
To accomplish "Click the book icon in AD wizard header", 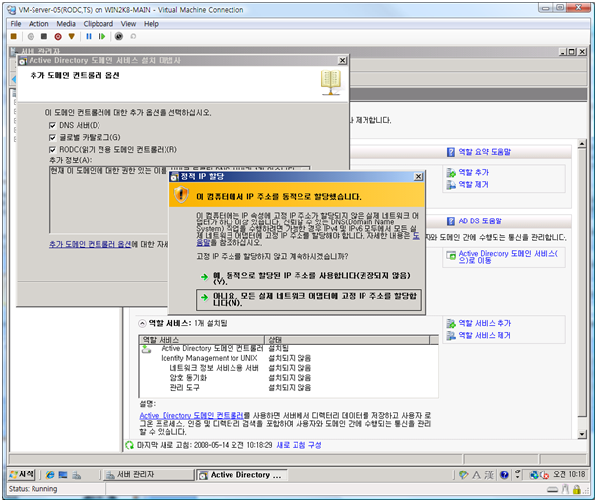I will 330,82.
